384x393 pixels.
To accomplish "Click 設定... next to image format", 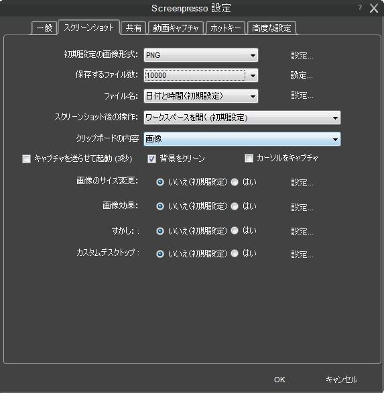I will (x=302, y=55).
